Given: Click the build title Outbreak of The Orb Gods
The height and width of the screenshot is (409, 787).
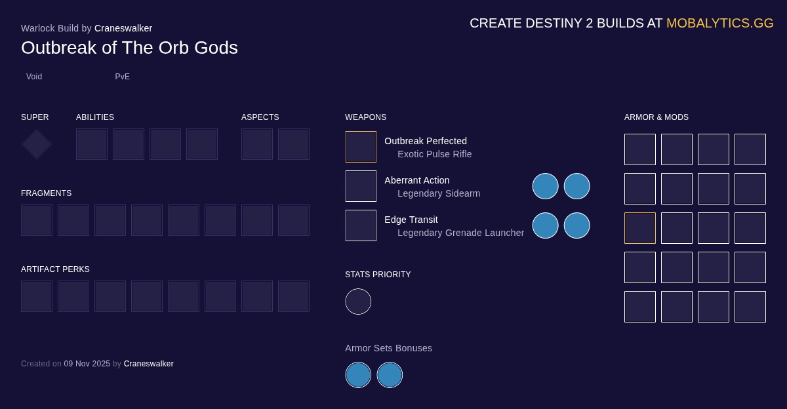Looking at the screenshot, I should coord(129,47).
